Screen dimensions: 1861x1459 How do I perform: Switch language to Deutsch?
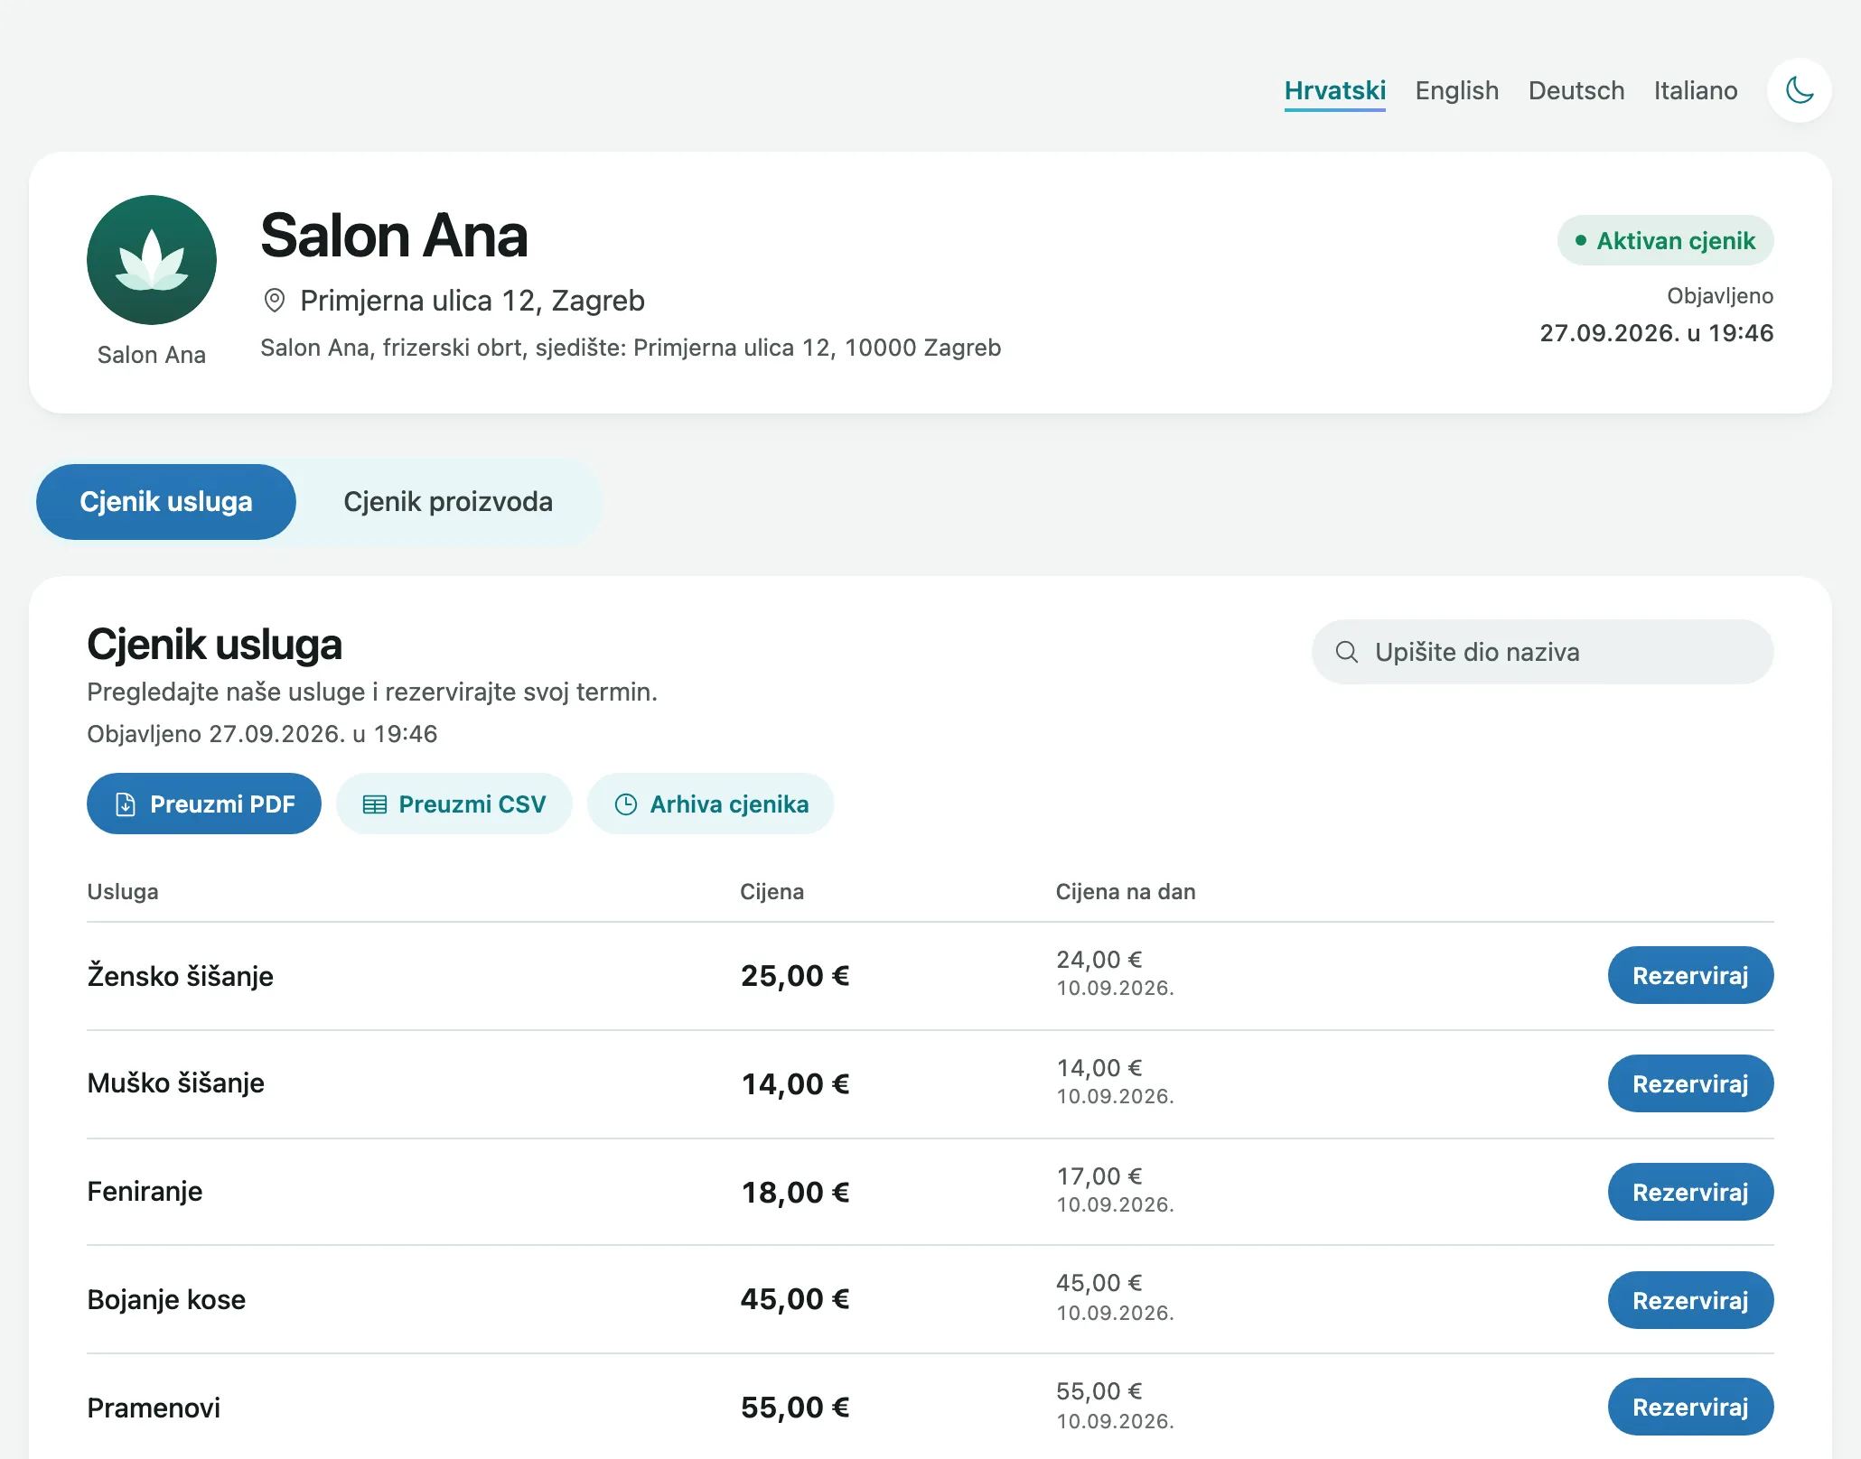[x=1576, y=90]
